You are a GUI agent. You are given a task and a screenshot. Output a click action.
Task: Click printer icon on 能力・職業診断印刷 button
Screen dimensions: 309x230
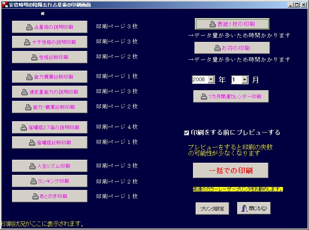coord(28,107)
